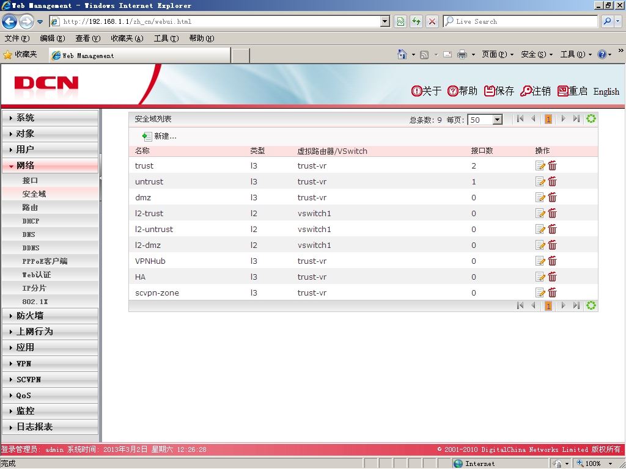Open the 收藏夹(A) browser menu
626x469 pixels.
coord(127,38)
